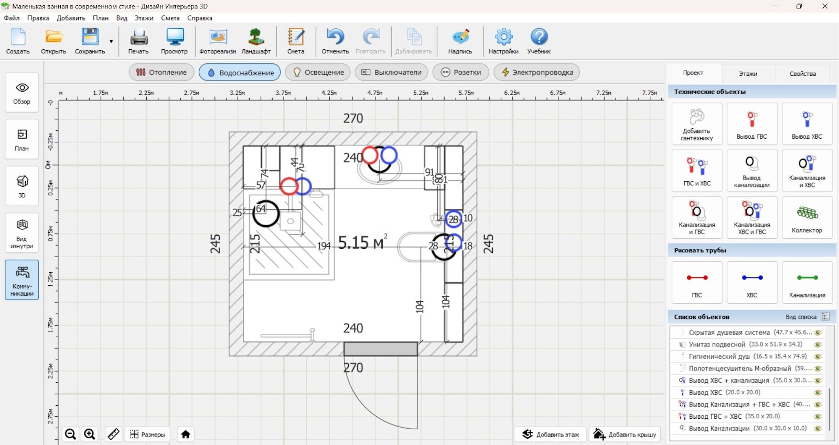Click the Добавить этаж button
This screenshot has height=445, width=839.
tap(551, 434)
